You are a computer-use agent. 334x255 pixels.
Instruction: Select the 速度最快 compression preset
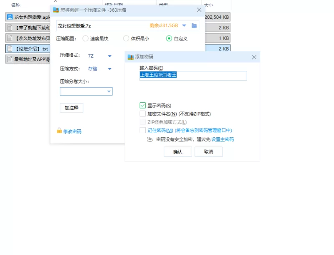(86, 38)
